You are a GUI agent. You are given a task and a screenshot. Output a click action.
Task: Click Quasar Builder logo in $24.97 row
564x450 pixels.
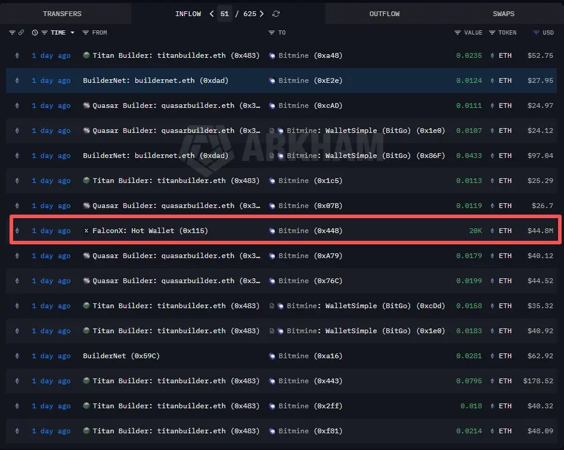(86, 105)
